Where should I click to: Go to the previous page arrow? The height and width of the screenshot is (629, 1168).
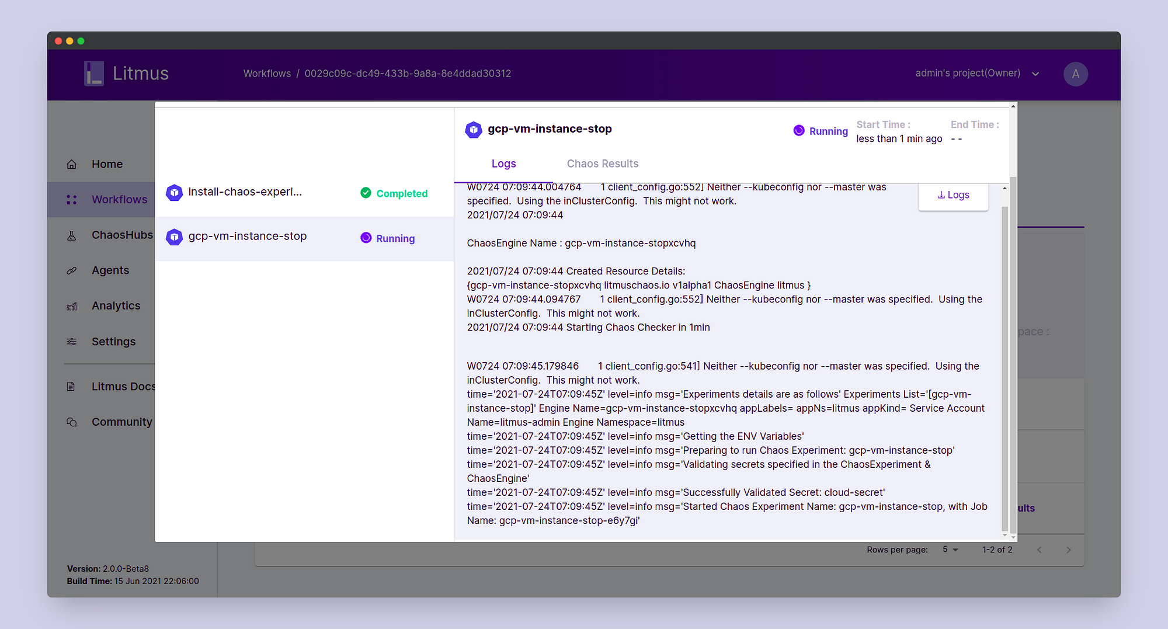point(1040,550)
